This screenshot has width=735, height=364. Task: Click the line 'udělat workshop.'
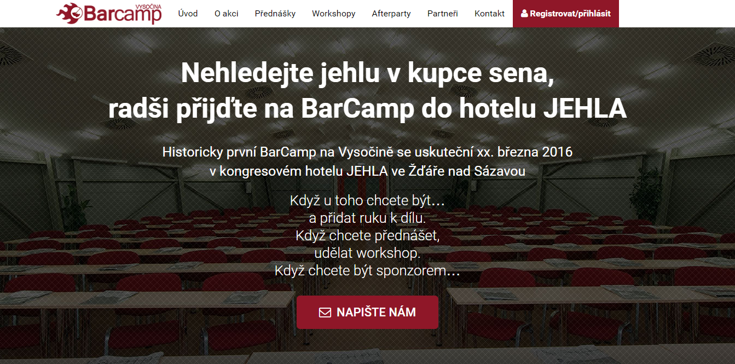point(367,253)
